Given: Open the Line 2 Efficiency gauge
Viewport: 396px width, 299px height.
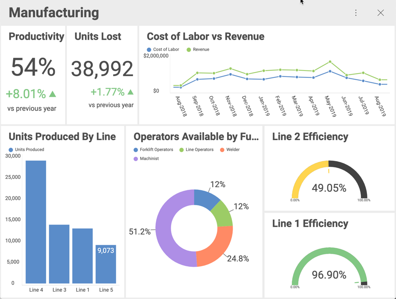Looking at the screenshot, I should tap(329, 185).
